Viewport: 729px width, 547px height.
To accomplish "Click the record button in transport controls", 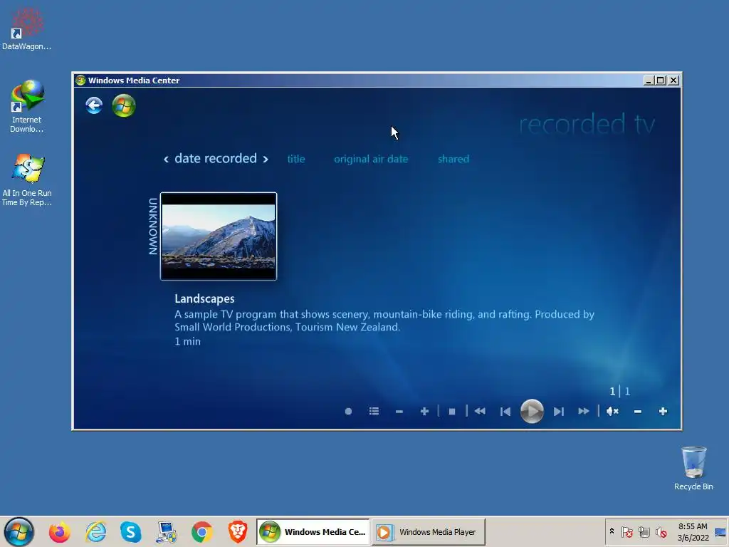I will click(x=348, y=411).
